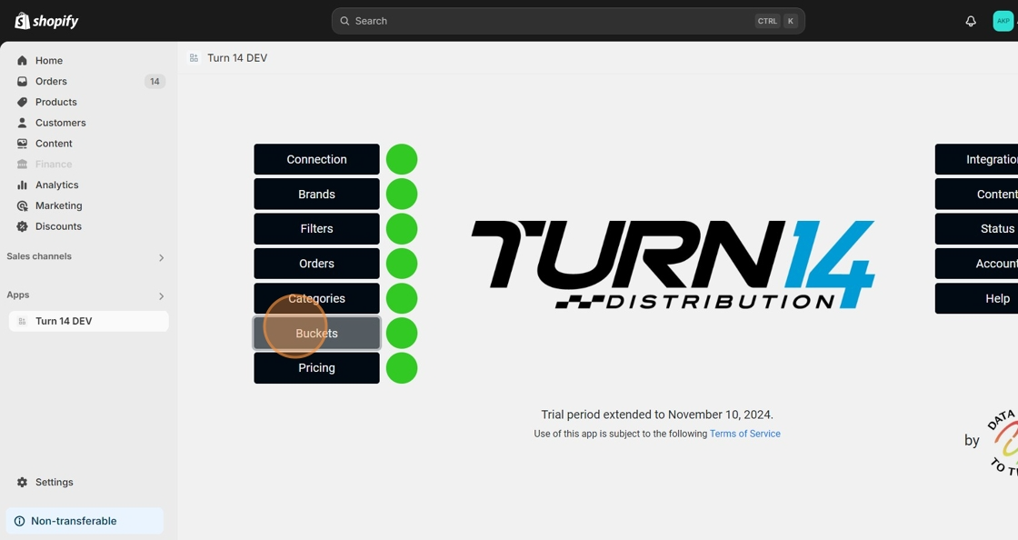Open the notifications bell
Image resolution: width=1018 pixels, height=540 pixels.
pyautogui.click(x=971, y=21)
